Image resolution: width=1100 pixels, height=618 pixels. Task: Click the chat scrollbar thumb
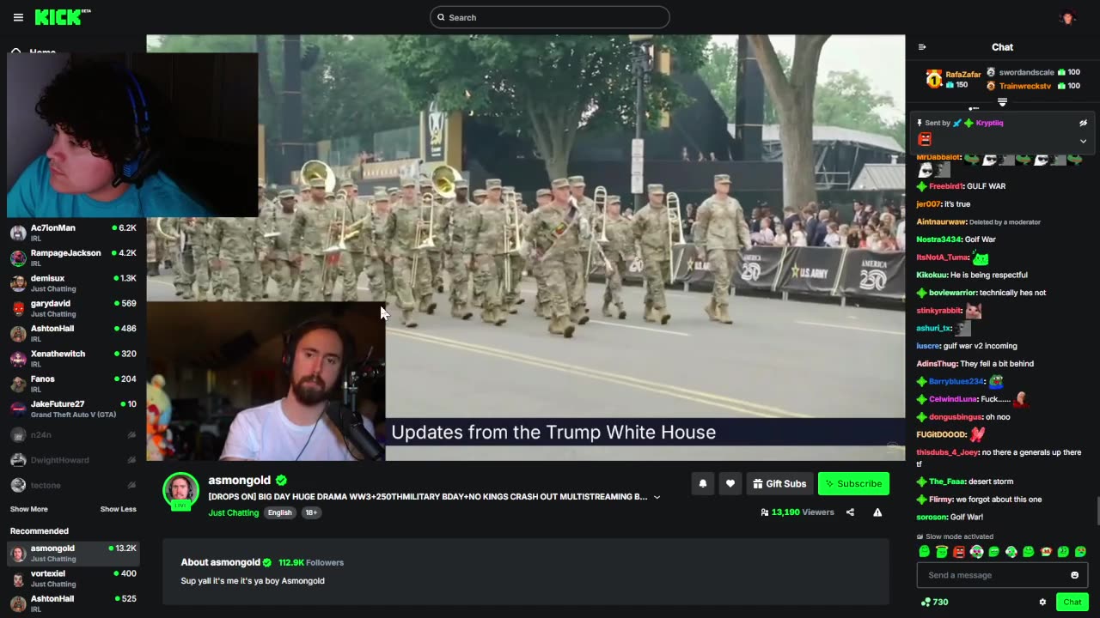pos(1097,512)
